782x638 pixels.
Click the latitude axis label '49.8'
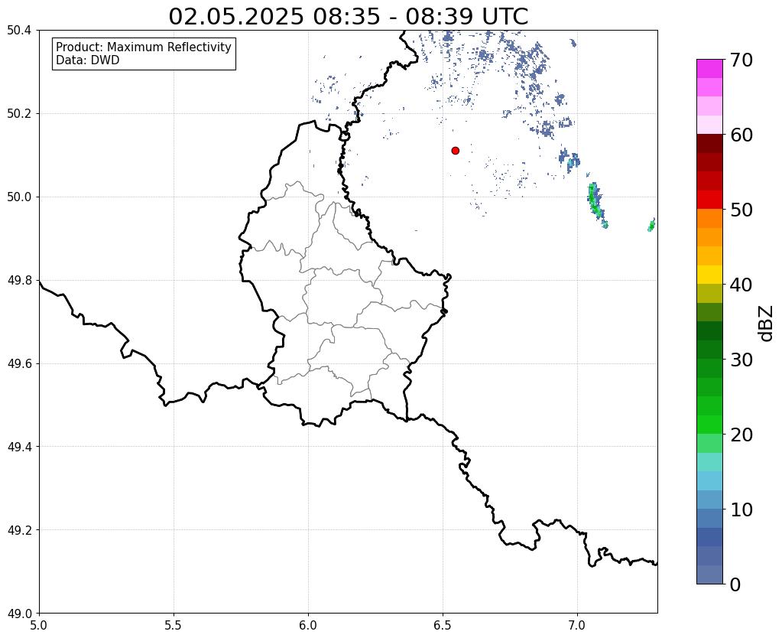point(19,280)
